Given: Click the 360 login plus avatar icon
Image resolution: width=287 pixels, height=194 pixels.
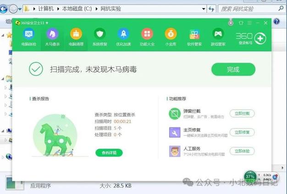Looking at the screenshot, I should pyautogui.click(x=260, y=38).
